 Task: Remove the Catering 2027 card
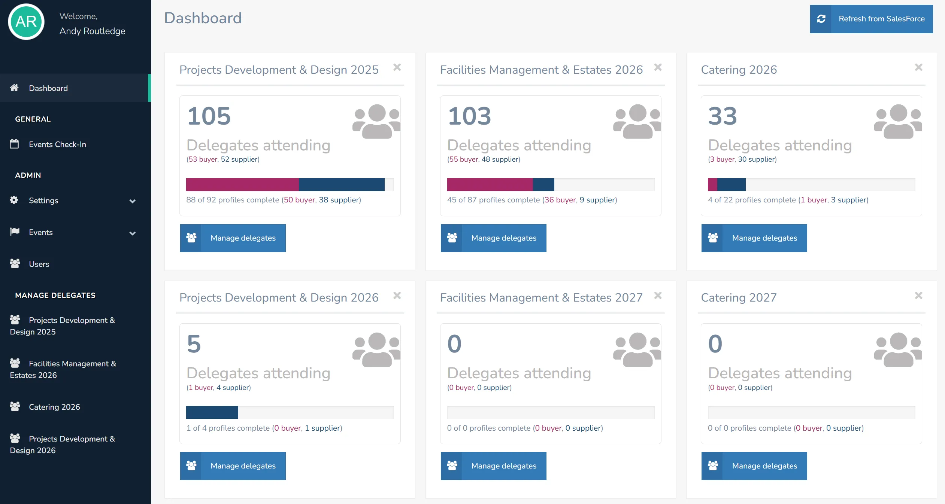coord(918,296)
